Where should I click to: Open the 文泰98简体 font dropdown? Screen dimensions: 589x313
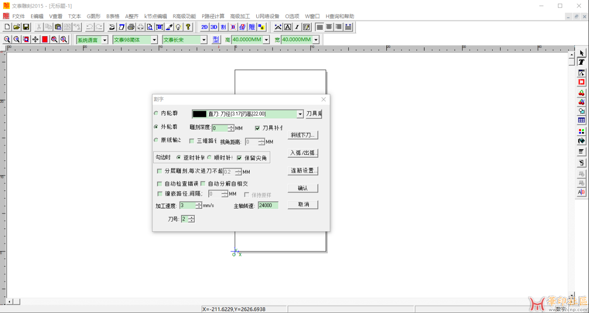click(x=154, y=39)
